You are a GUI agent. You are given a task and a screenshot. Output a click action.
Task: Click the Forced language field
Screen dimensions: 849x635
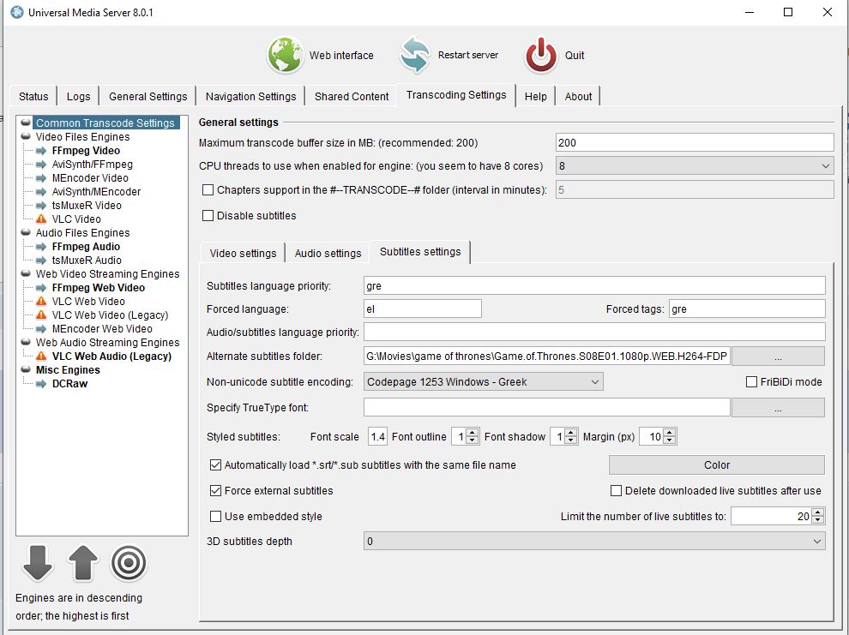coord(422,309)
